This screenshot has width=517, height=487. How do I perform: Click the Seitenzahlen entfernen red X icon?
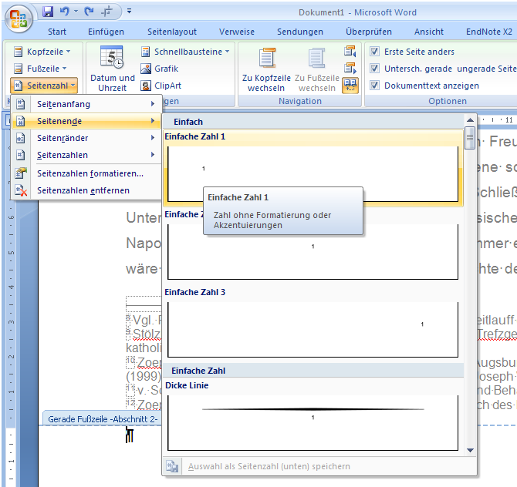(x=21, y=190)
